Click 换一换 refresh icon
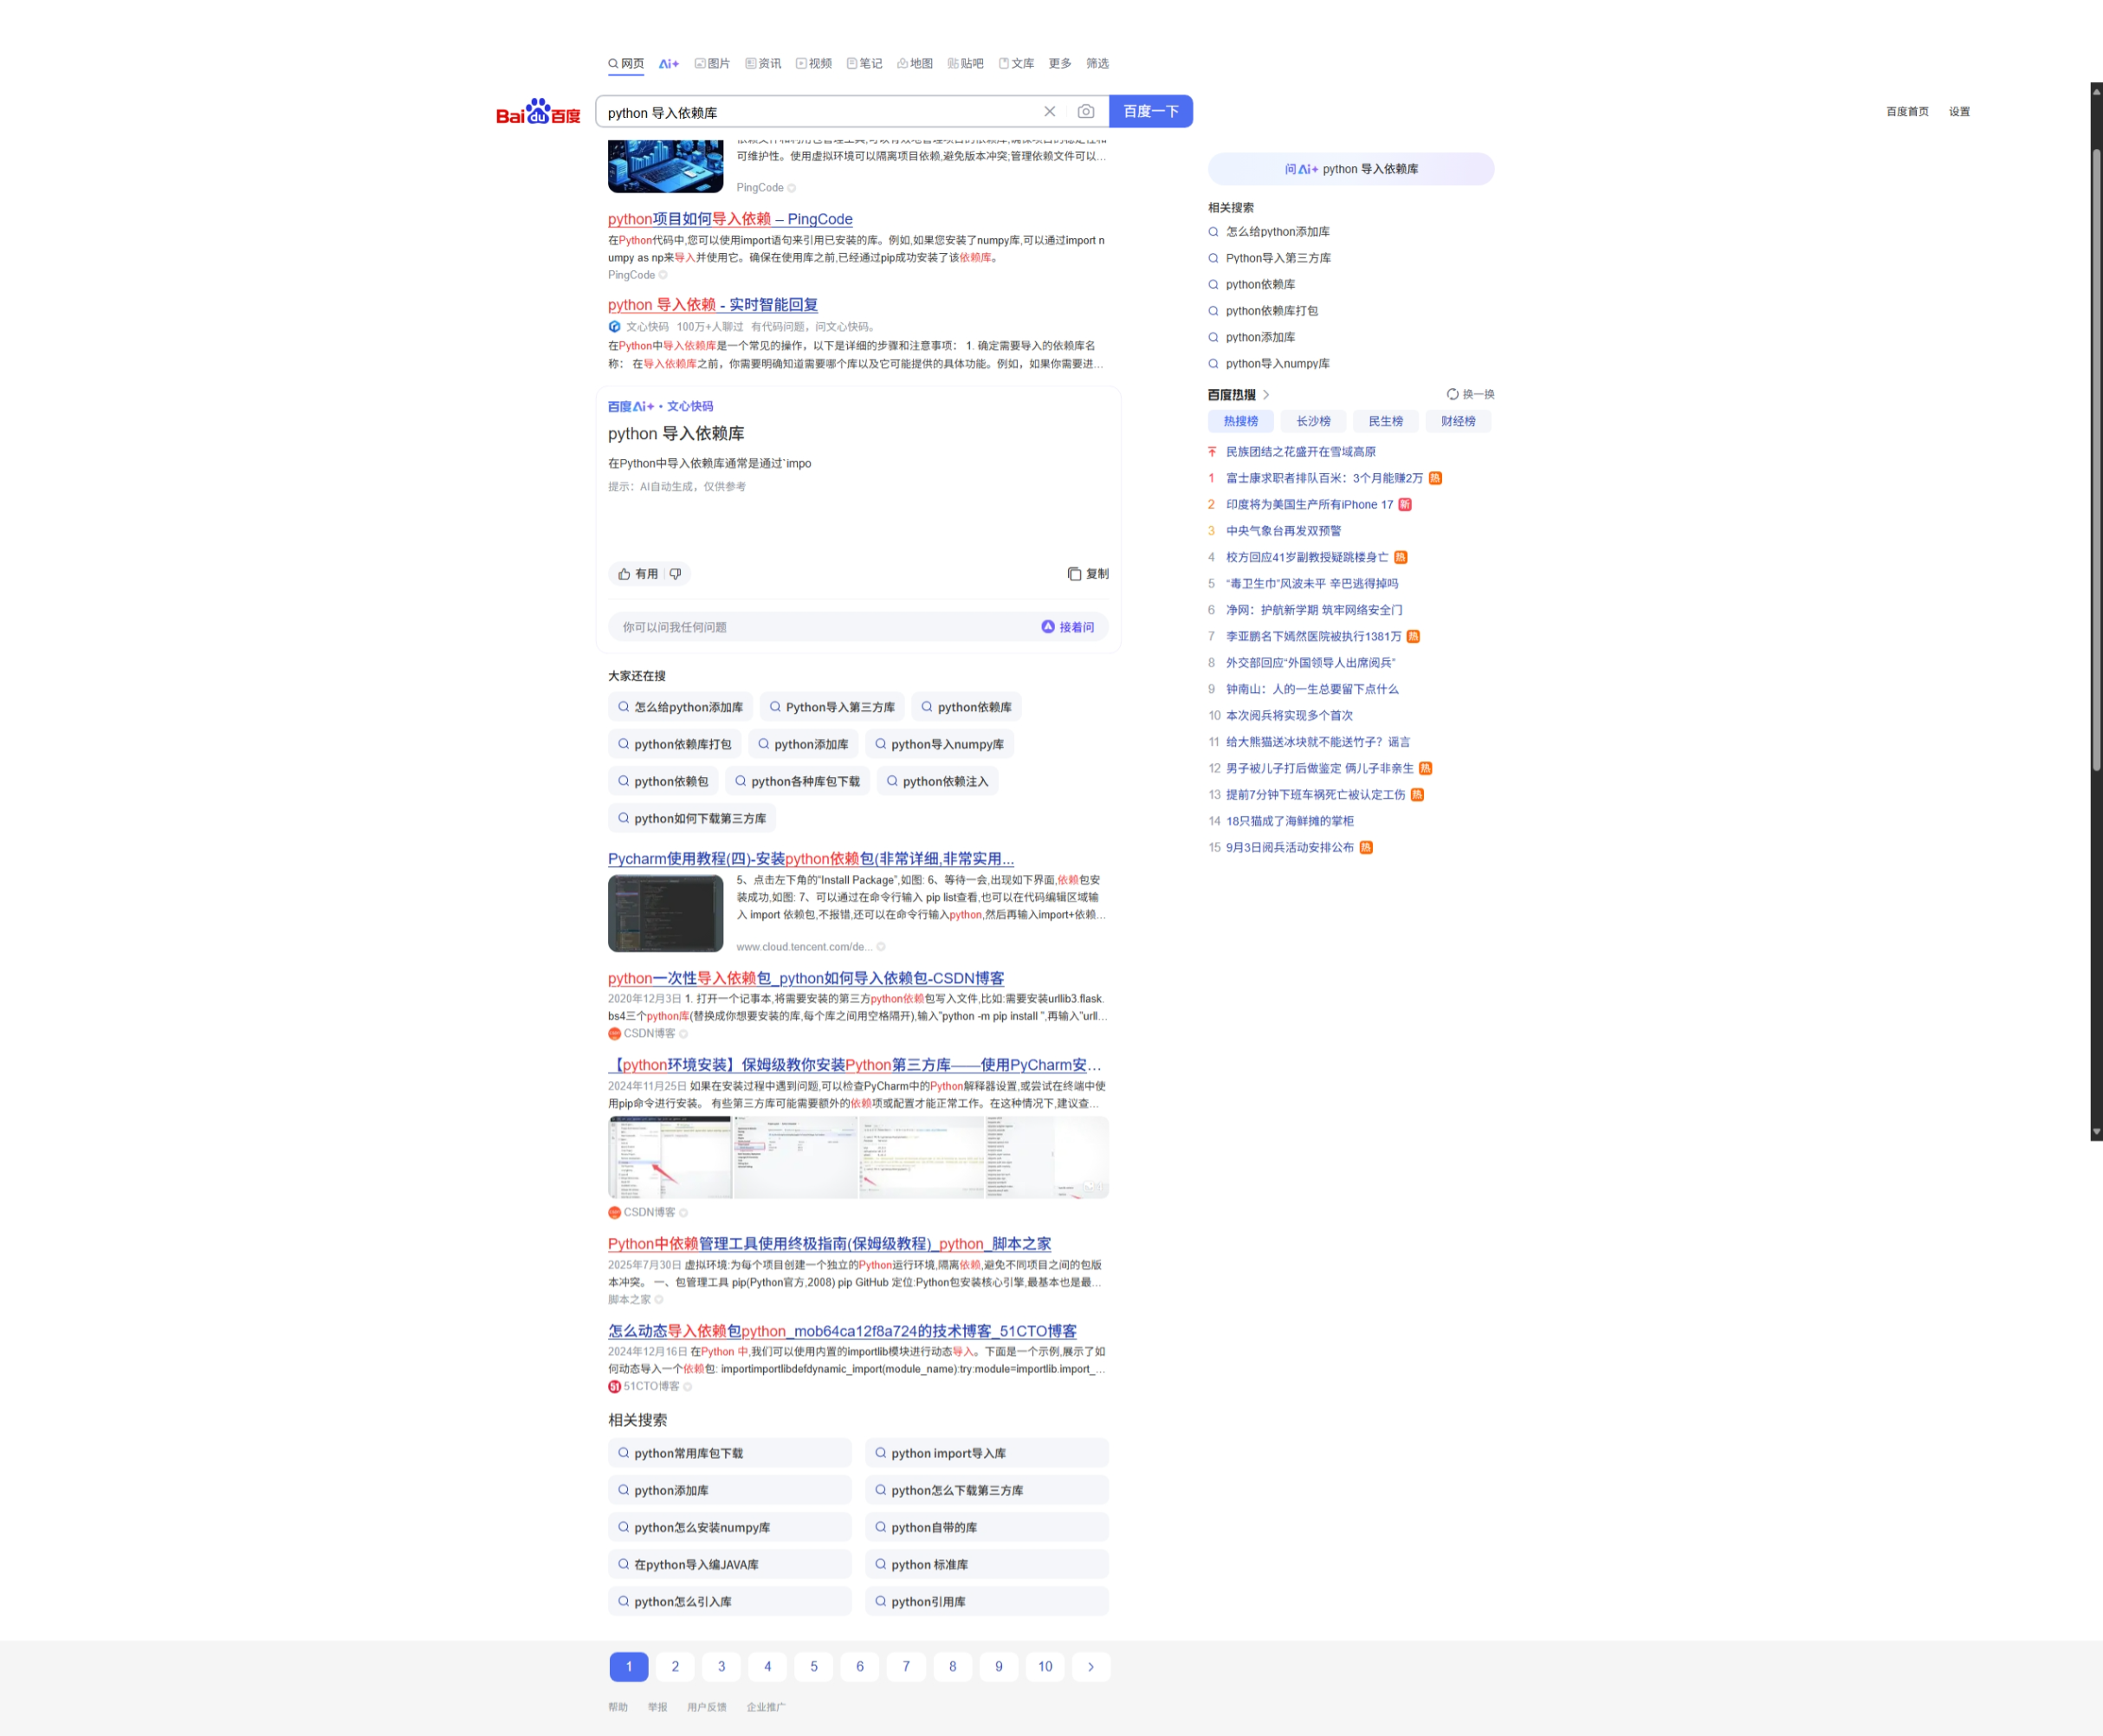The height and width of the screenshot is (1736, 2103). [x=1470, y=394]
